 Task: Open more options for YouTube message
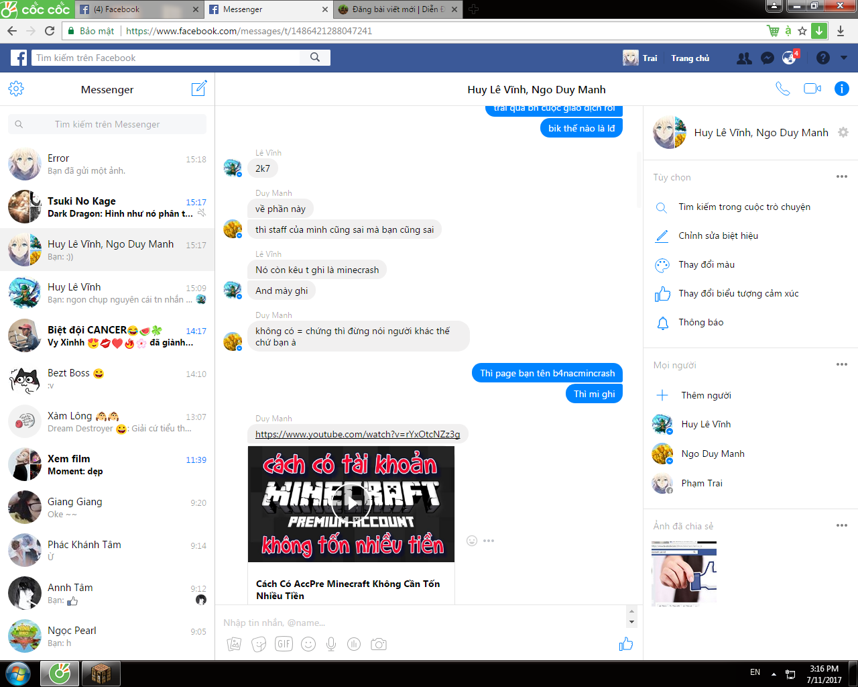(489, 541)
